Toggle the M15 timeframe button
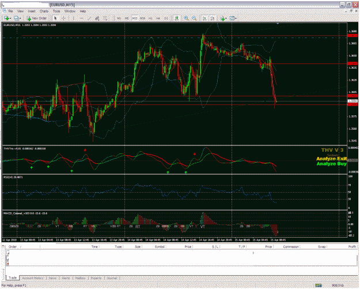This screenshot has width=360, height=289. (x=135, y=18)
